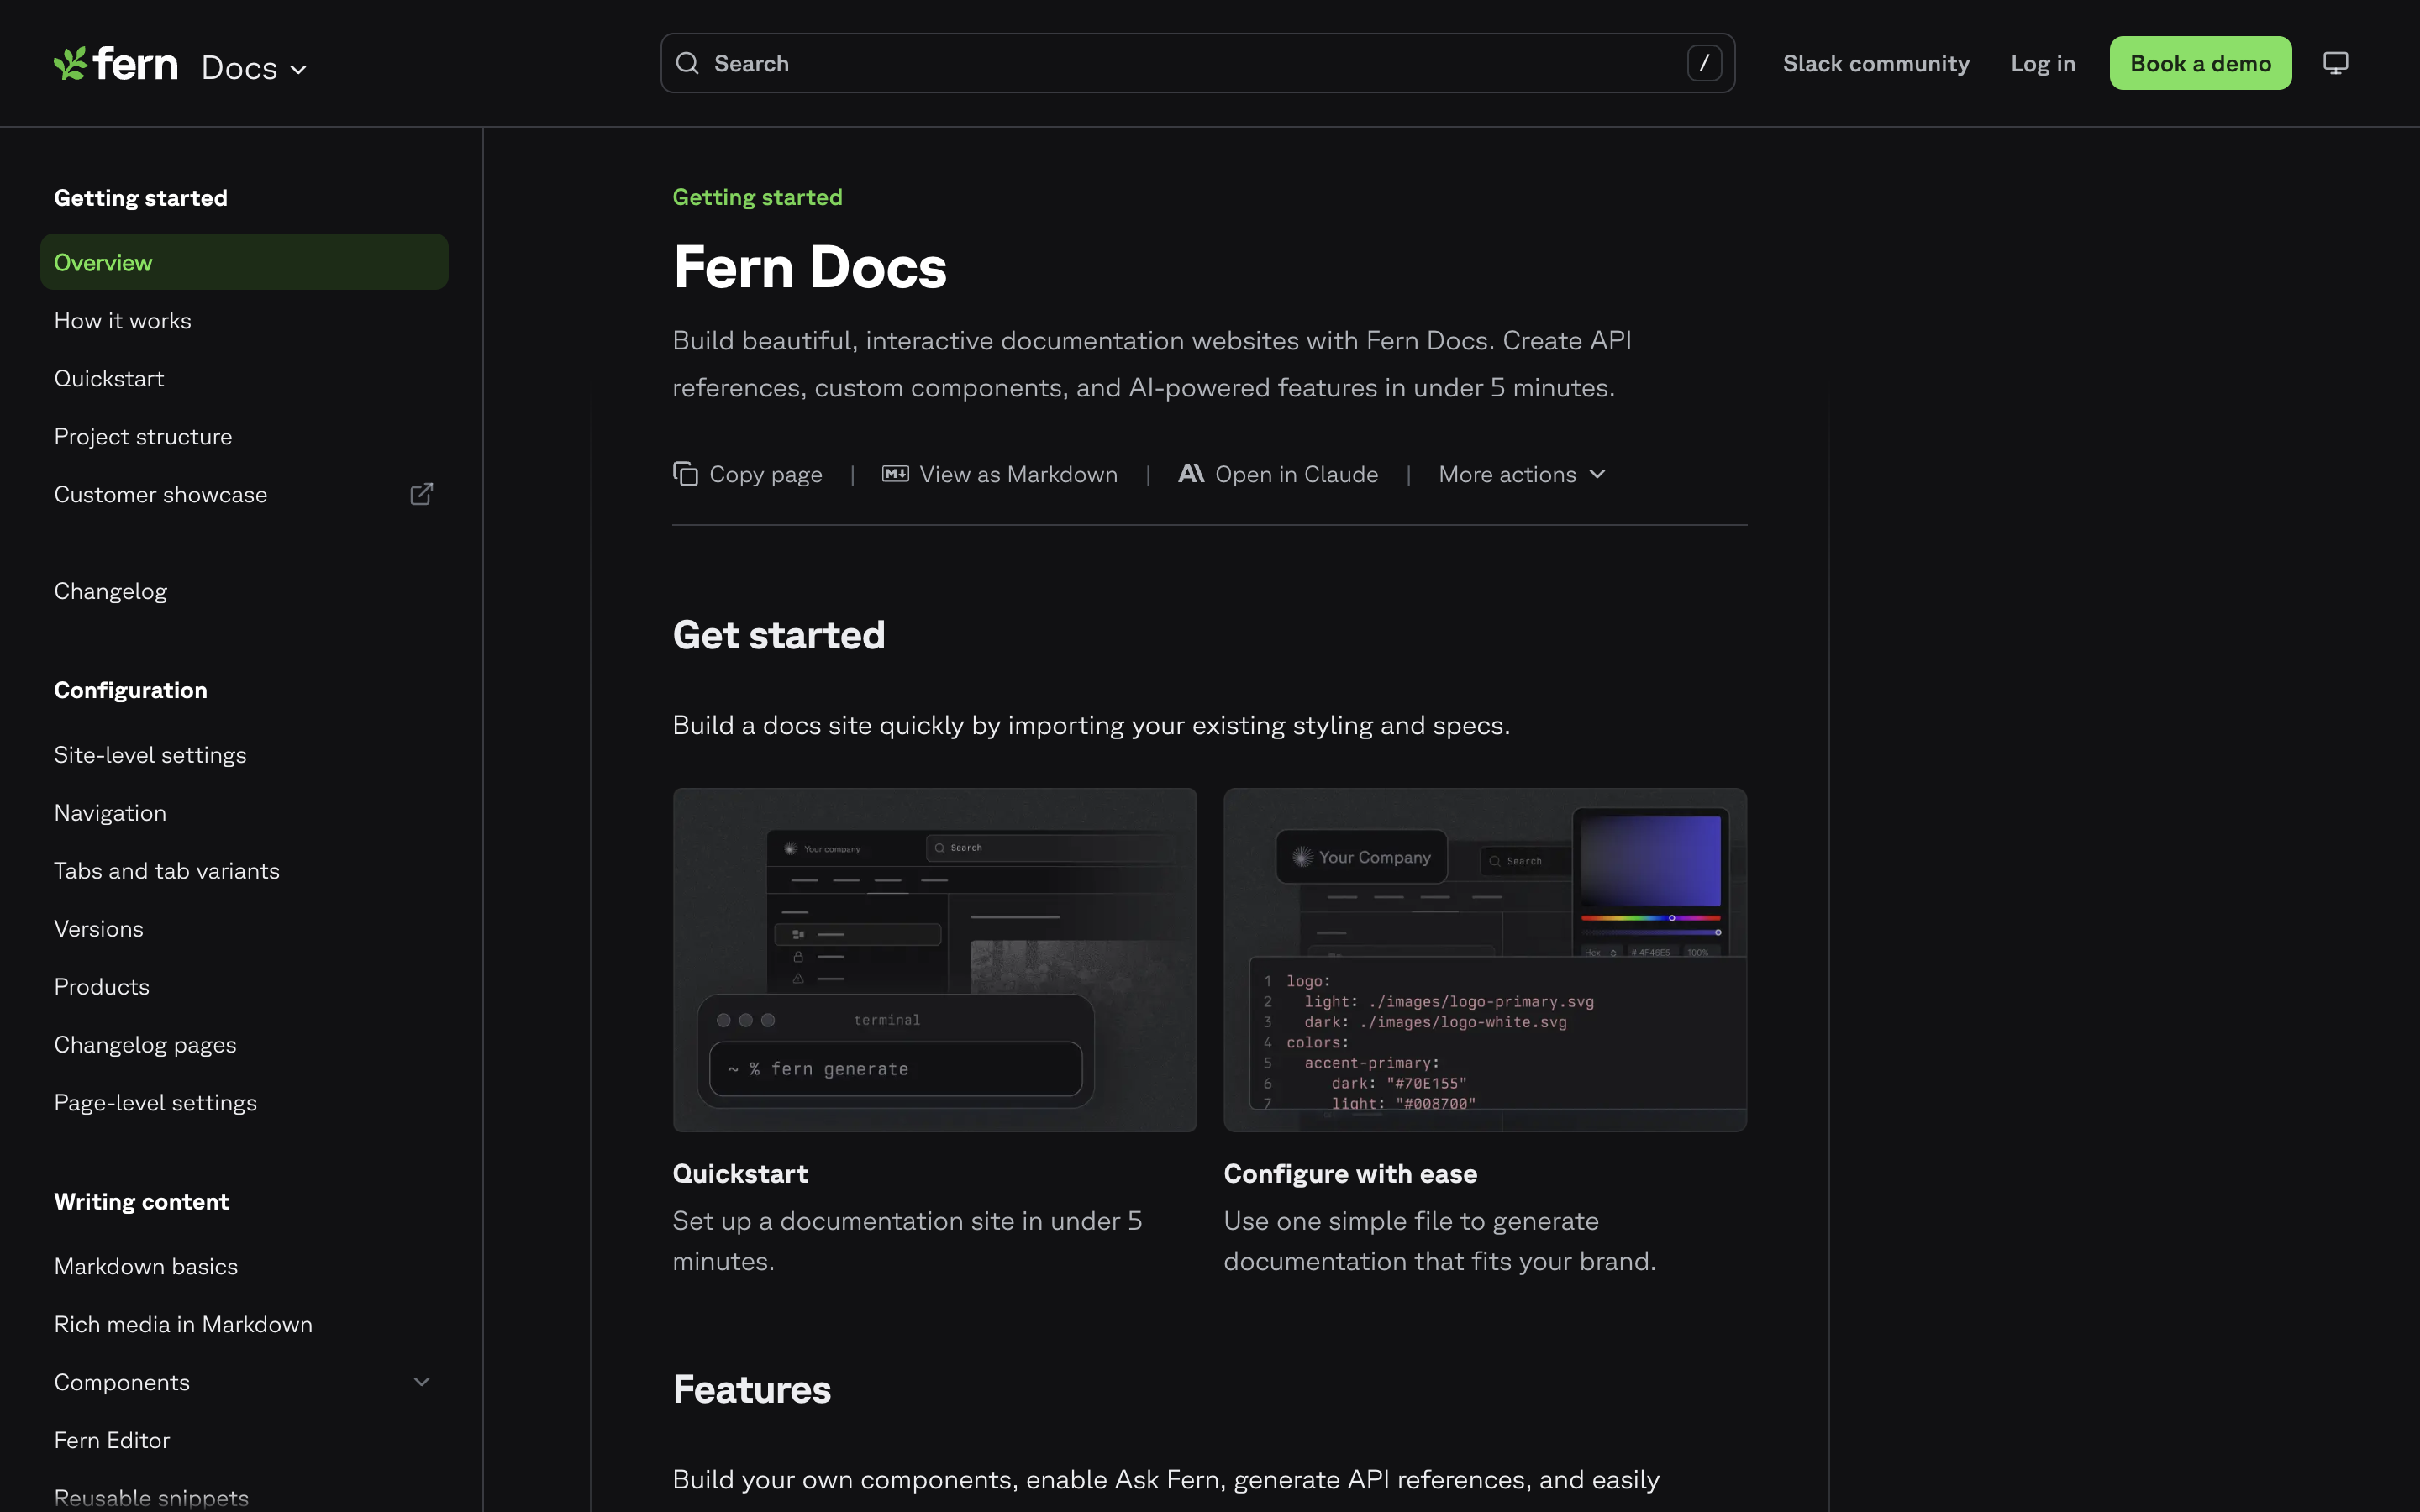Click the search magnifier icon
This screenshot has width=2420, height=1512.
[x=688, y=62]
